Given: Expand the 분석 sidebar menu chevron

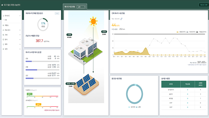Looking at the screenshot, I should [20, 40].
